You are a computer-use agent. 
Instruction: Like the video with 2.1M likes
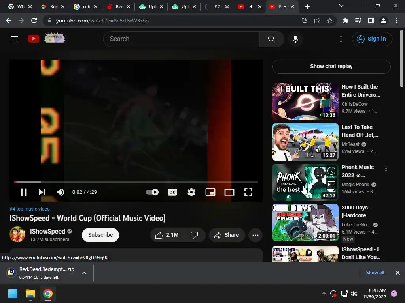click(x=167, y=235)
